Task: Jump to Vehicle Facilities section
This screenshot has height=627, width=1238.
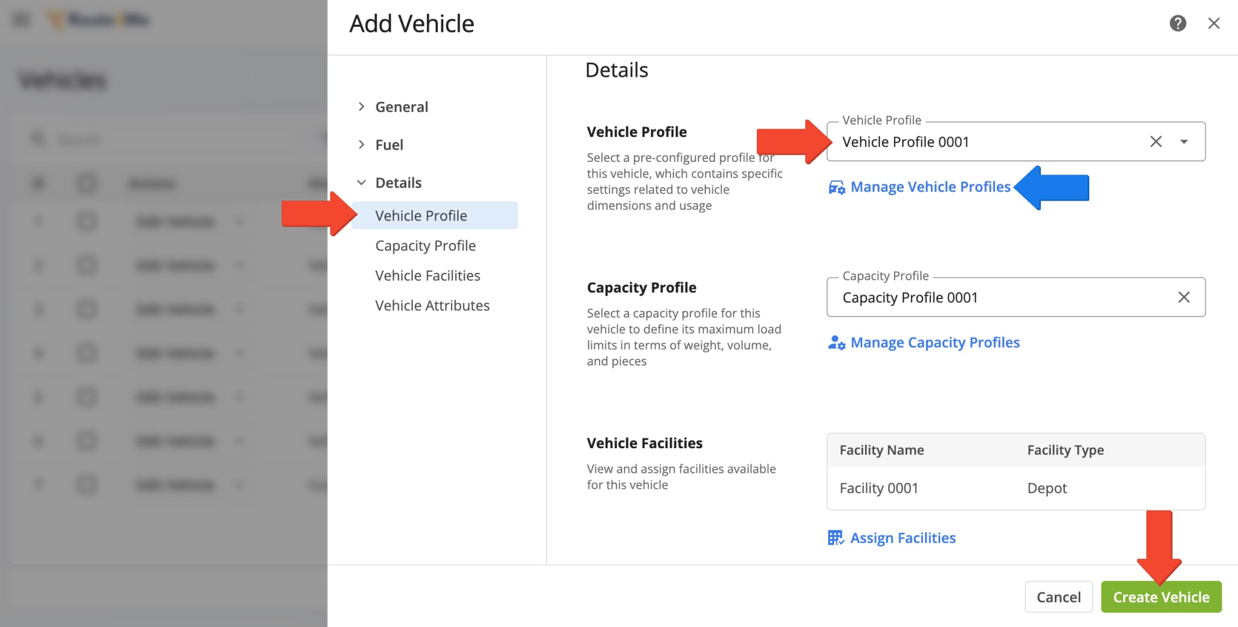Action: (x=427, y=276)
